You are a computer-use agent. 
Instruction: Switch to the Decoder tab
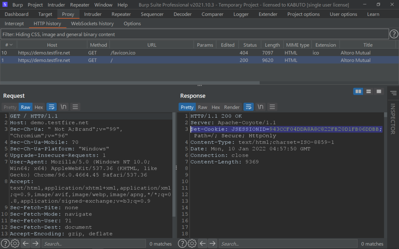pos(183,14)
